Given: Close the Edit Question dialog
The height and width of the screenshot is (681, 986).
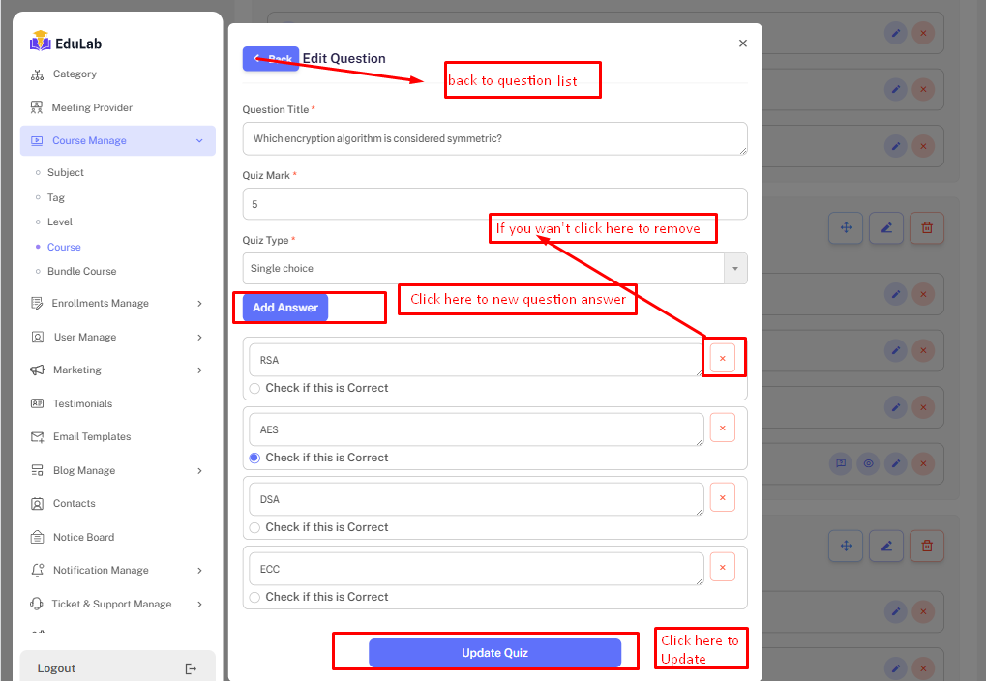Looking at the screenshot, I should point(742,44).
